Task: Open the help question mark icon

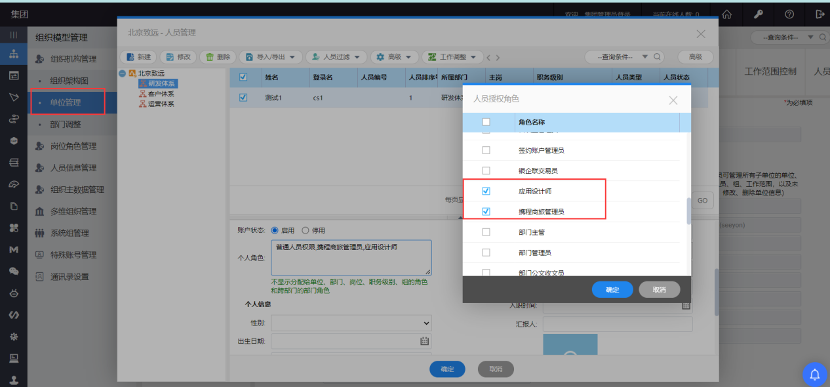Action: [x=789, y=14]
